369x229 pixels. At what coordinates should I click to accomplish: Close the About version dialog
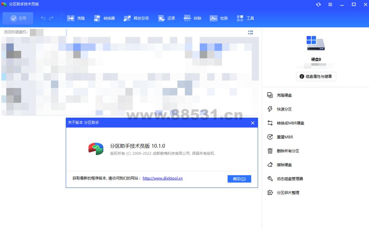pos(252,123)
